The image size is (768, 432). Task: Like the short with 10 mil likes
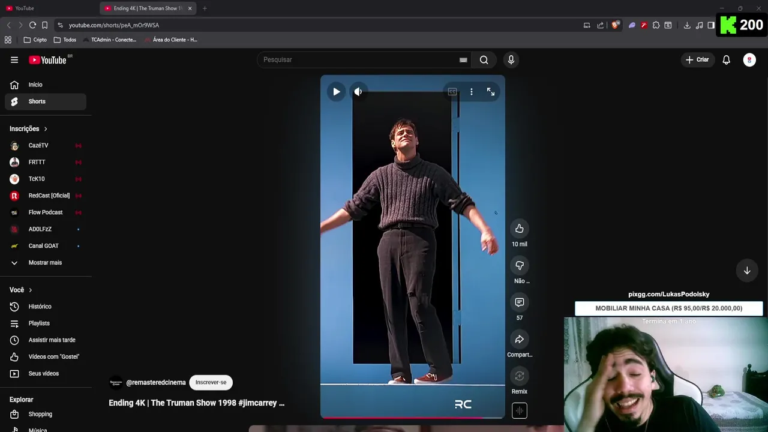coord(520,229)
